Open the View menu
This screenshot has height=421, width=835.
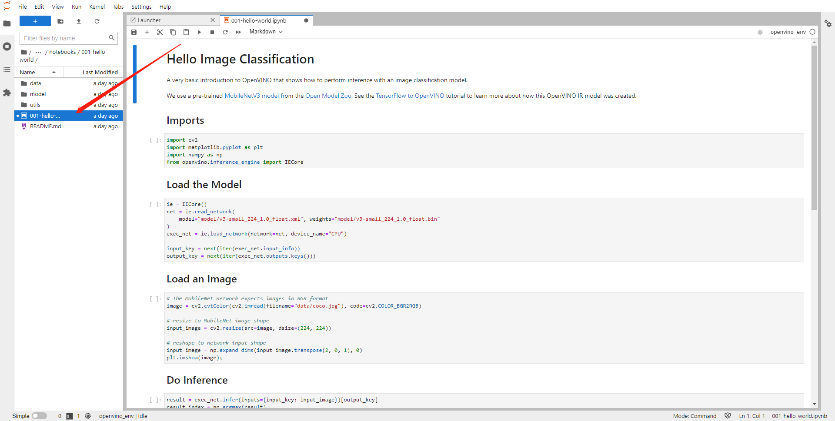pyautogui.click(x=58, y=7)
